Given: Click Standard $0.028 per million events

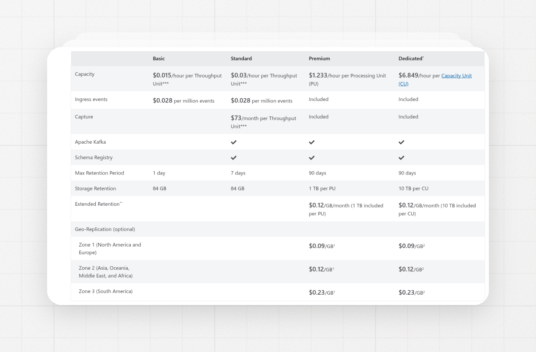Looking at the screenshot, I should [262, 101].
